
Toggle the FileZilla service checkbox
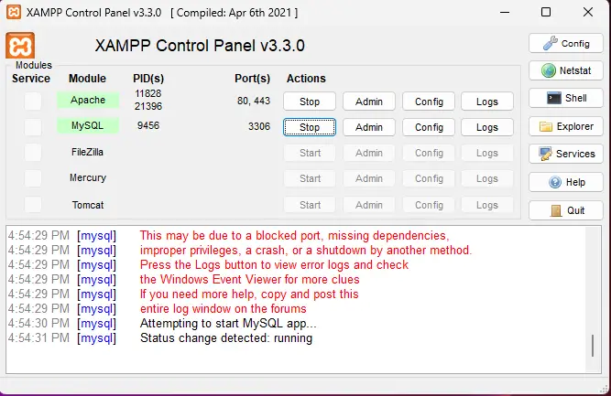33,153
